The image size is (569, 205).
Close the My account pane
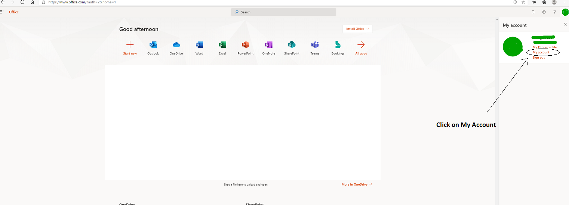coord(565,24)
